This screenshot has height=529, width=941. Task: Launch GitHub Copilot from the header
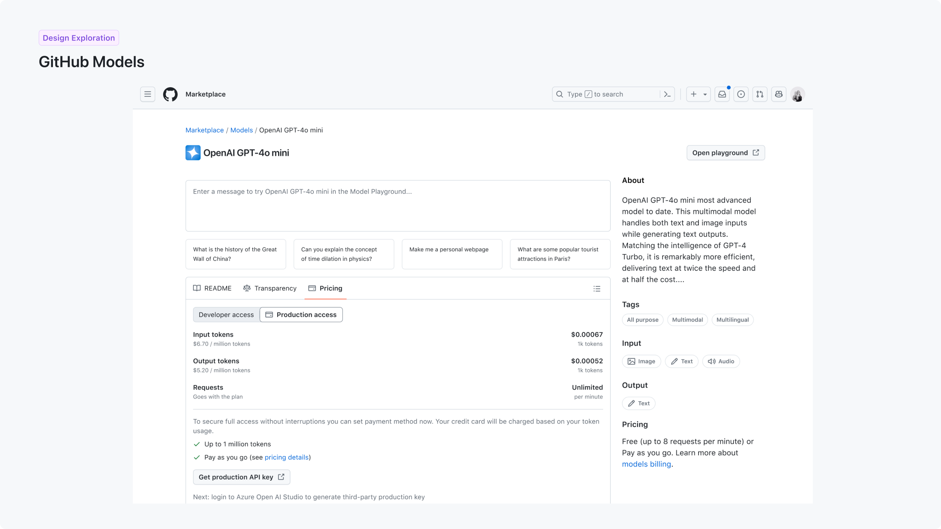point(779,94)
